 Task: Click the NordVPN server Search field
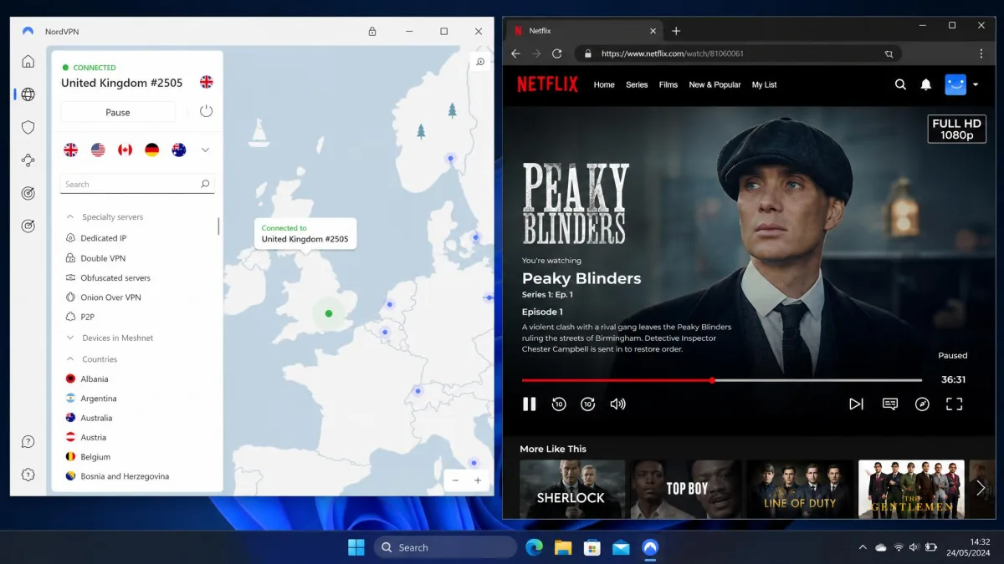[x=138, y=184]
